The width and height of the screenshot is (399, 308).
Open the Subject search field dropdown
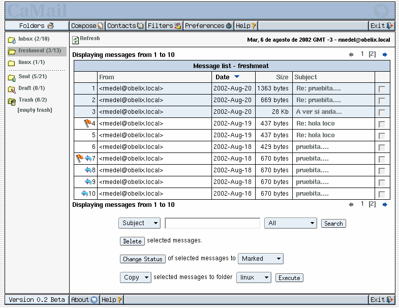pyautogui.click(x=139, y=223)
